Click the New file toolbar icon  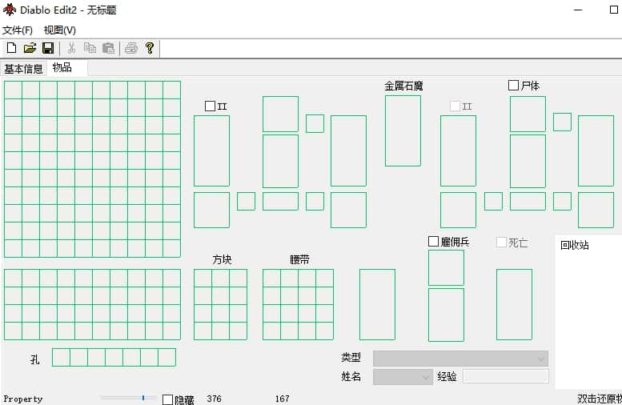pos(11,48)
